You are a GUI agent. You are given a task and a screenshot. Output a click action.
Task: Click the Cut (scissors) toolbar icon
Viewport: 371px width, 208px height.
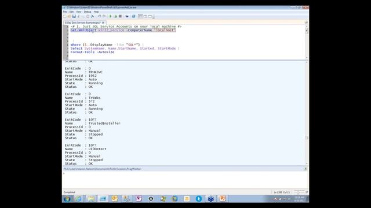point(79,16)
